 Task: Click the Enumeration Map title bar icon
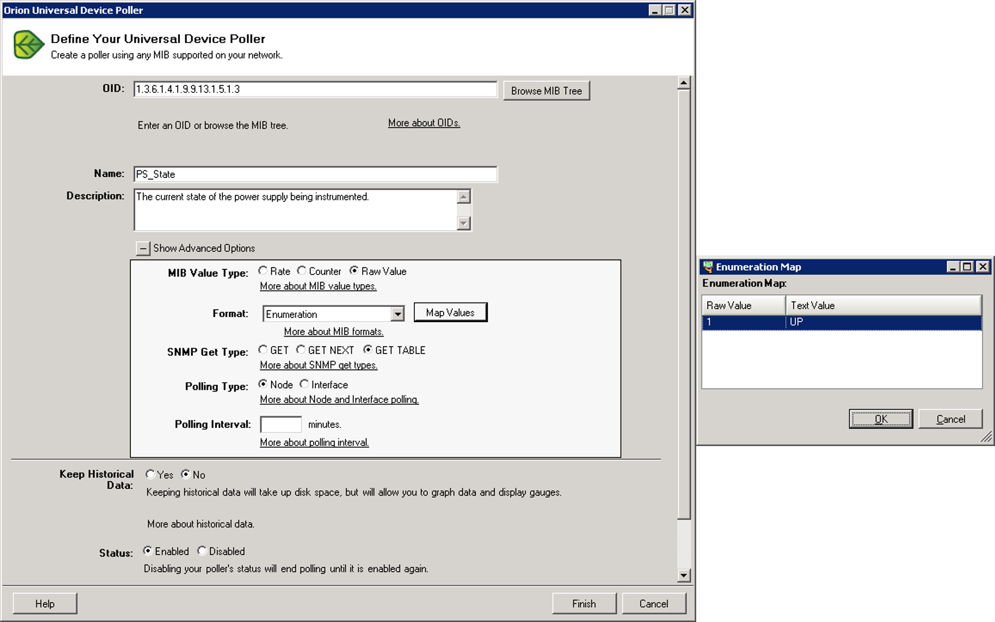[708, 267]
